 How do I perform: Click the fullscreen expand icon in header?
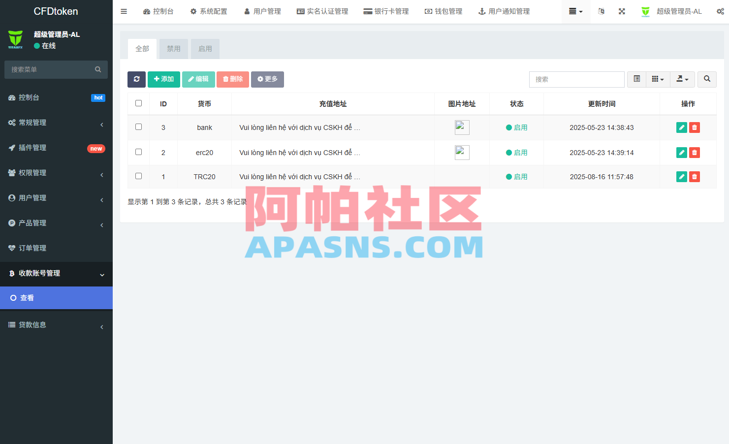pos(622,11)
